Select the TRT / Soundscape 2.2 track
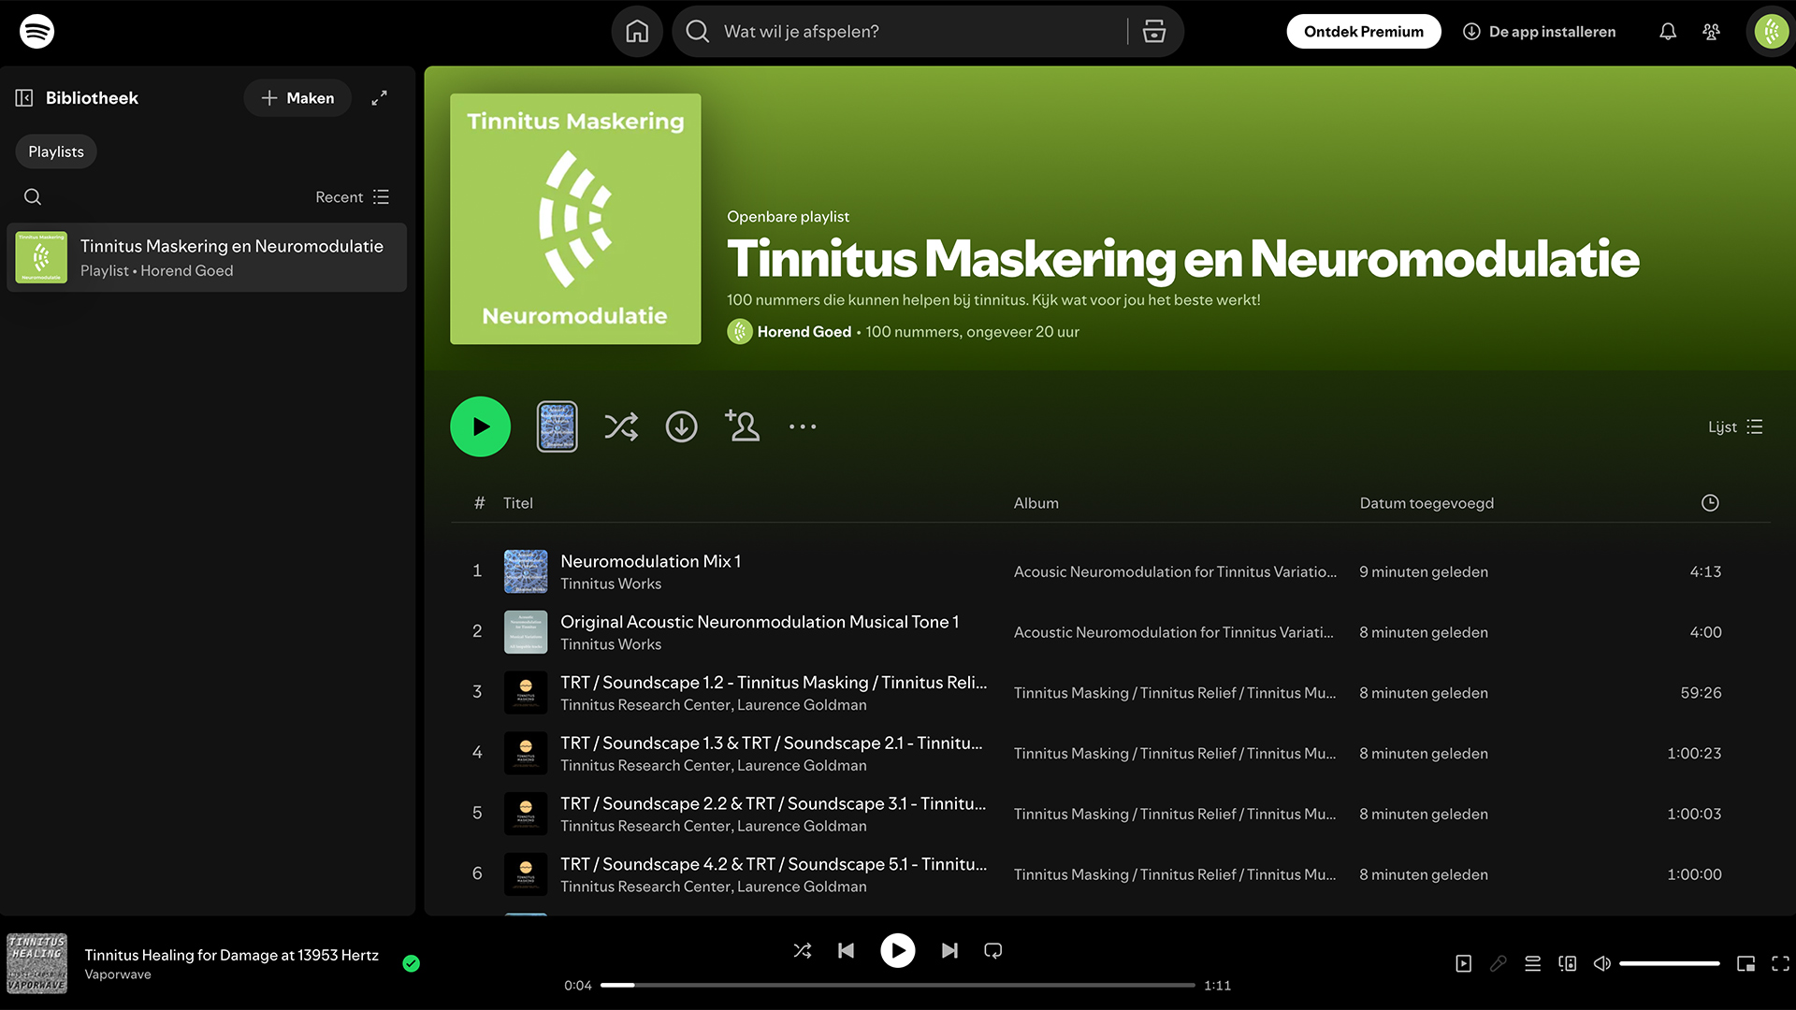This screenshot has width=1796, height=1010. coord(1110,814)
